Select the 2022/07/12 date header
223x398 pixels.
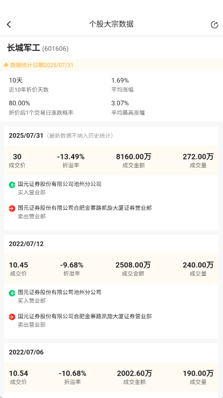pyautogui.click(x=26, y=244)
